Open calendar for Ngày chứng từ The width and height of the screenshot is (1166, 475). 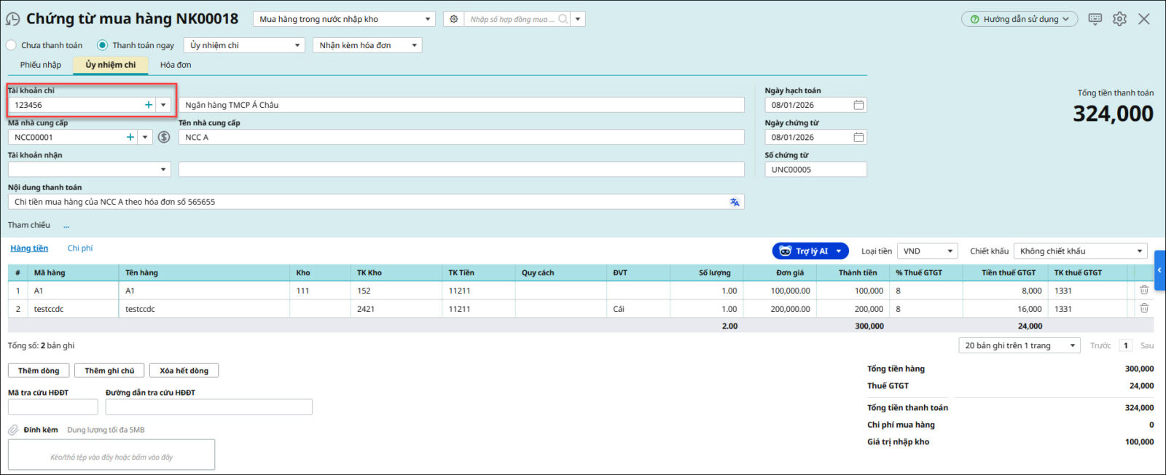click(858, 137)
